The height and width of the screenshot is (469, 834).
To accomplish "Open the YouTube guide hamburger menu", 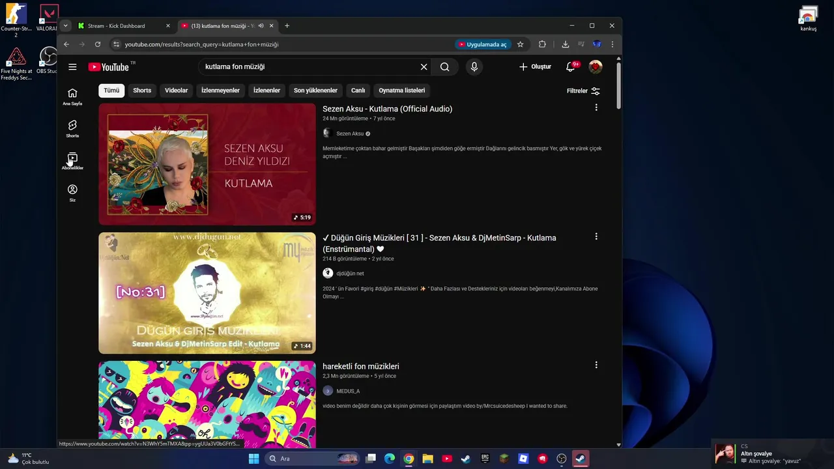I will (x=72, y=66).
